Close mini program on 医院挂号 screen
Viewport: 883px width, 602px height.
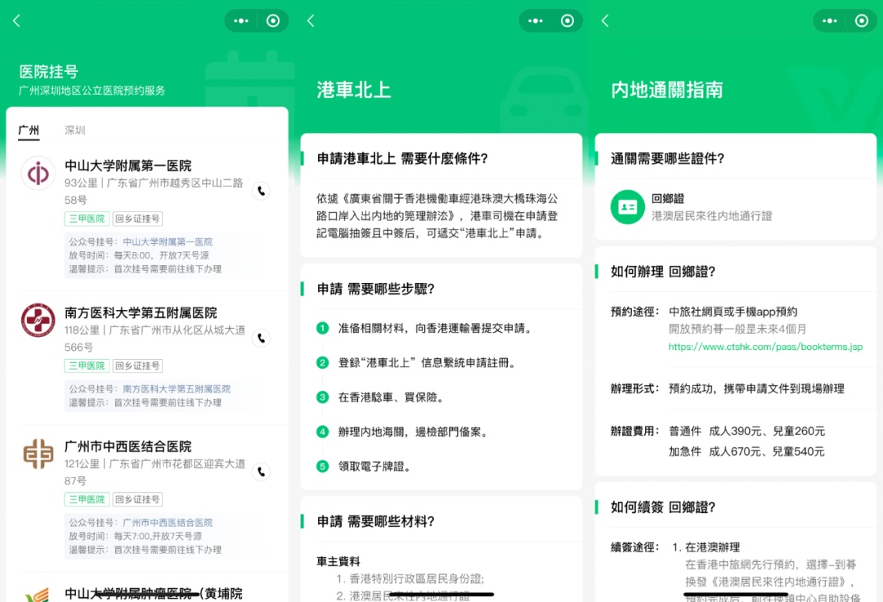tap(273, 20)
